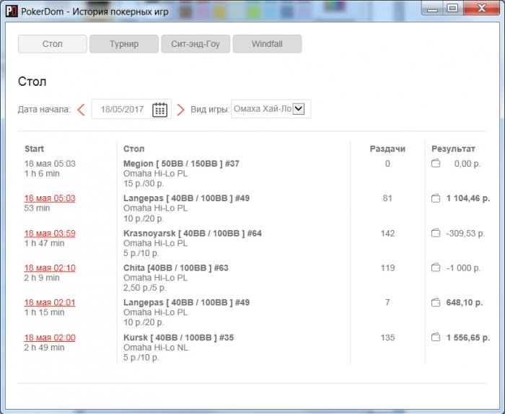
Task: Click the stakes text 2,50 р./5 р.
Action: click(x=145, y=288)
